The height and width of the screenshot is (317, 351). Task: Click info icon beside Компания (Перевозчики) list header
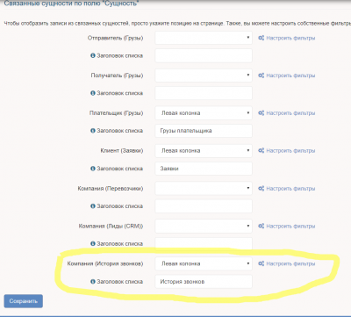click(x=93, y=206)
